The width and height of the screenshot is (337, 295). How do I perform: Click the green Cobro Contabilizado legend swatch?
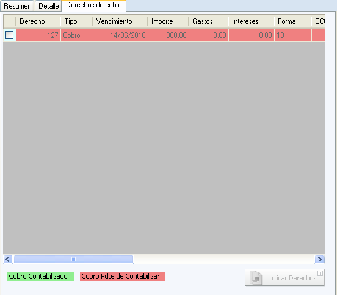40,276
